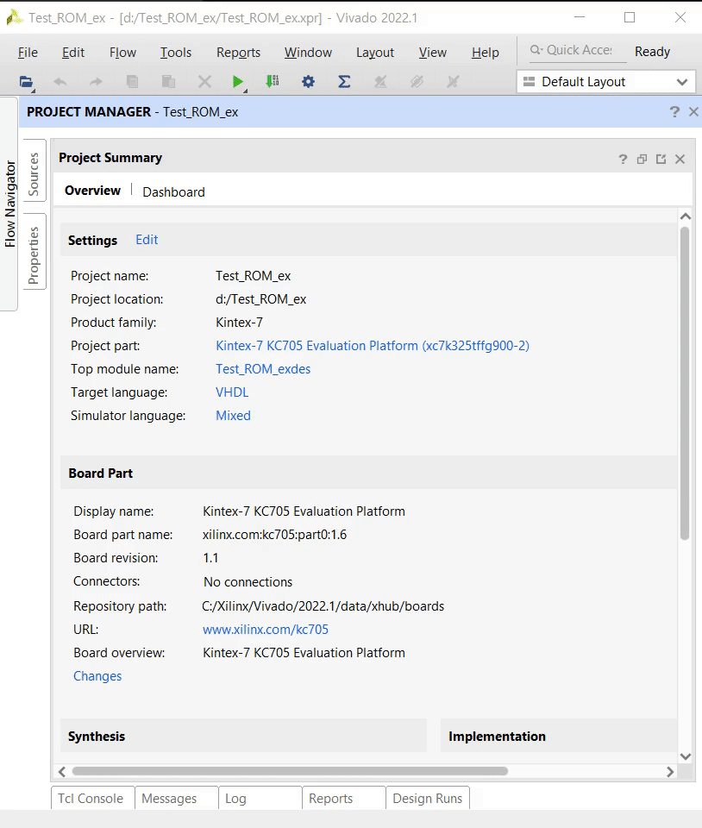Click Program Device green arrow icon
The width and height of the screenshot is (702, 828).
pyautogui.click(x=273, y=81)
